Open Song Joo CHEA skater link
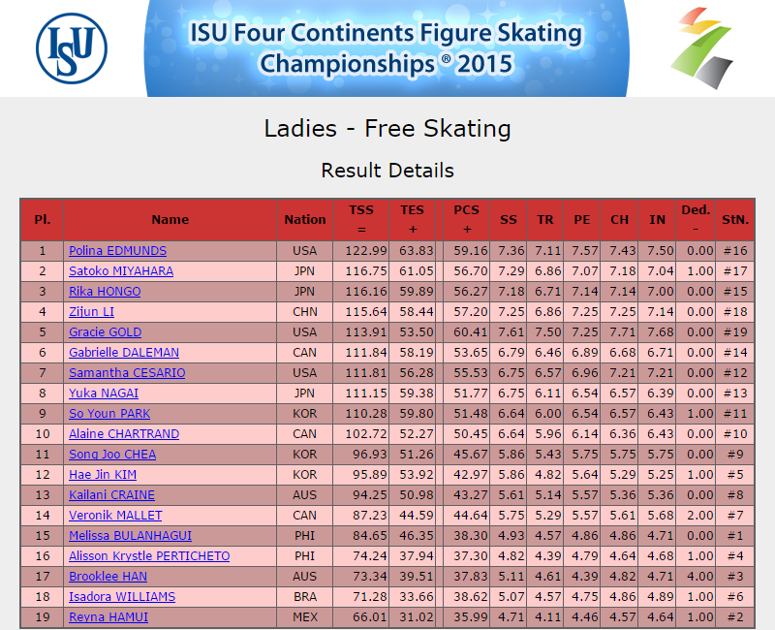The height and width of the screenshot is (630, 775). (x=112, y=454)
